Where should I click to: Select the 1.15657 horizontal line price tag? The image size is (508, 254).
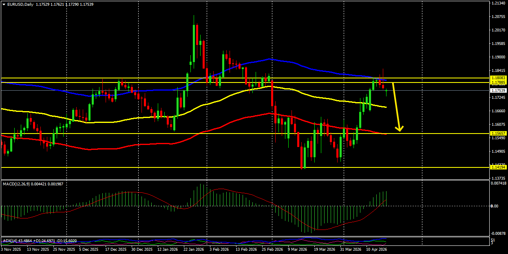tap(499, 133)
